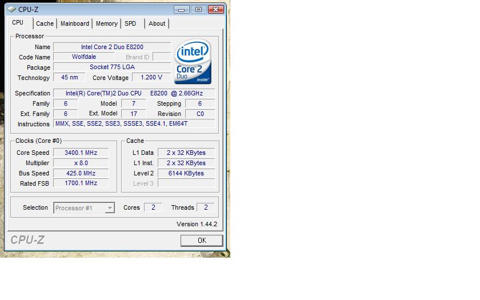
Task: Click the Family value field
Action: 66,103
